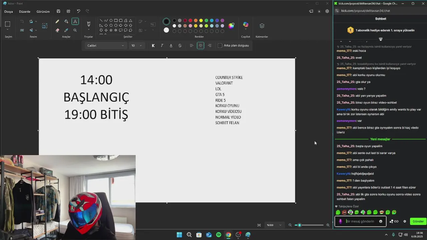The image size is (427, 240).
Task: Select the Fill bucket tool
Action: pos(66,21)
